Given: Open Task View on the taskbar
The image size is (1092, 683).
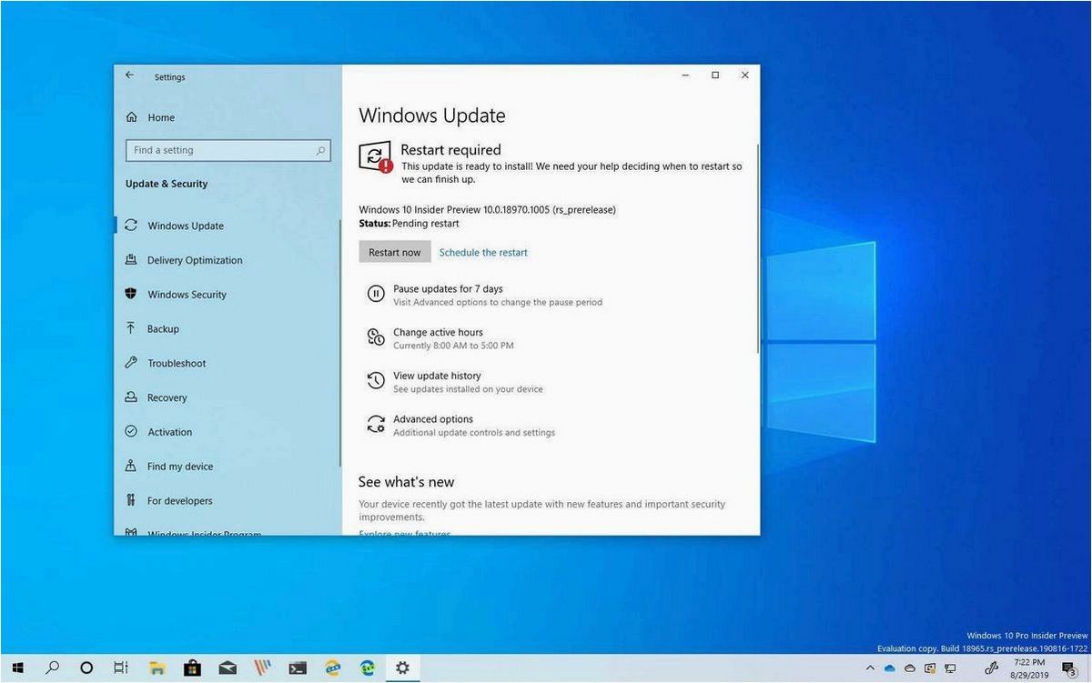Looking at the screenshot, I should [x=121, y=668].
